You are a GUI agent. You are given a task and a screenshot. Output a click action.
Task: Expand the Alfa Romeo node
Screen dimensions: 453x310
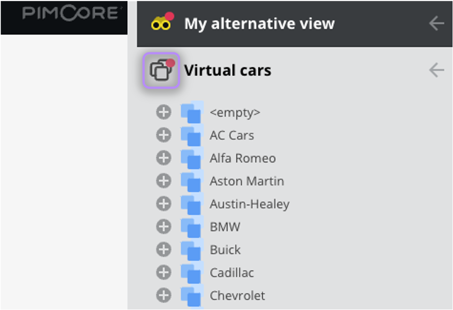click(x=164, y=158)
